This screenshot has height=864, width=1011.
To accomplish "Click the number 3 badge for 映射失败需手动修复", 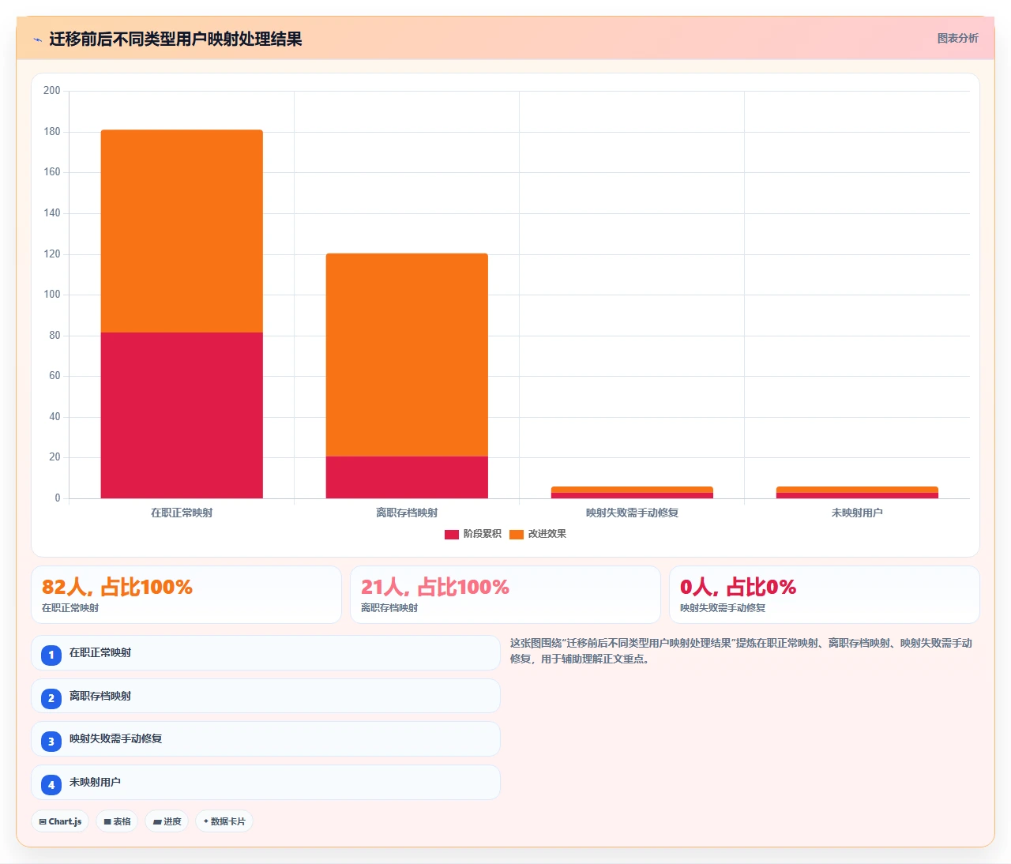I will click(x=51, y=741).
